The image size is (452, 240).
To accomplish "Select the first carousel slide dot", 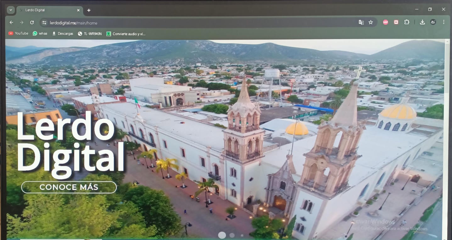I will pos(222,235).
